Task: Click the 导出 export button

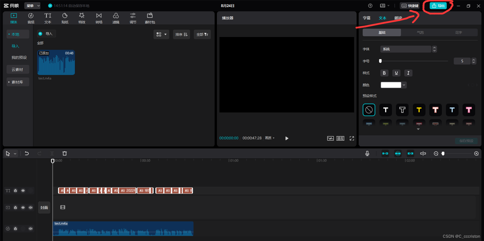Action: [438, 6]
